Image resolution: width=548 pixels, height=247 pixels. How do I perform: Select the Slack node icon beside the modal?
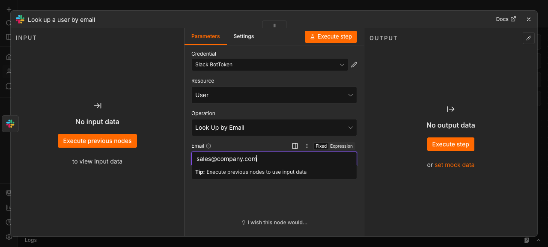pos(10,124)
